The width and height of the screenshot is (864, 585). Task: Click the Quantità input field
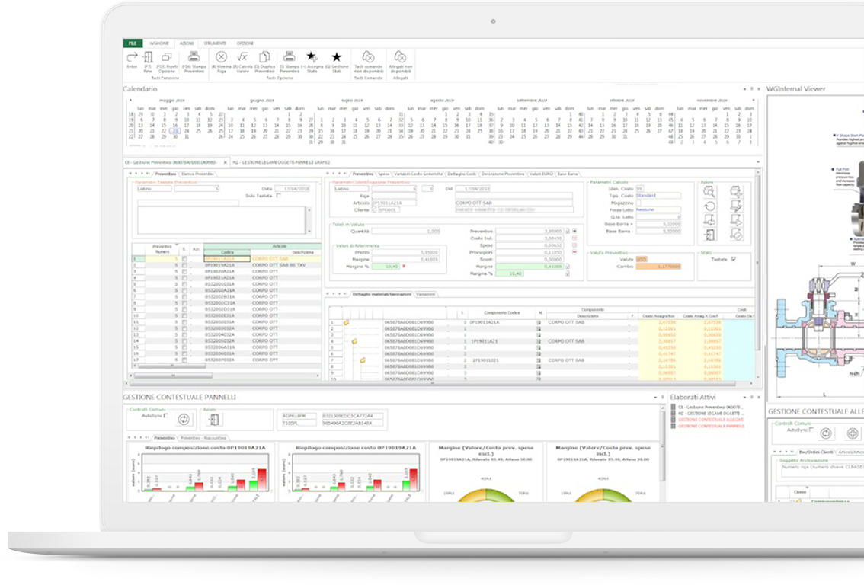coord(406,232)
